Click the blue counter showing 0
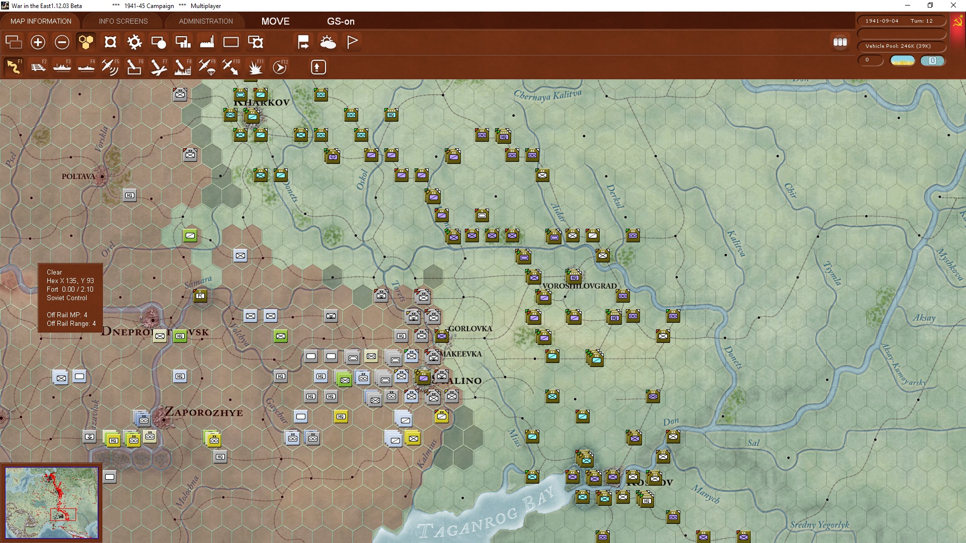This screenshot has width=966, height=543. (x=932, y=60)
